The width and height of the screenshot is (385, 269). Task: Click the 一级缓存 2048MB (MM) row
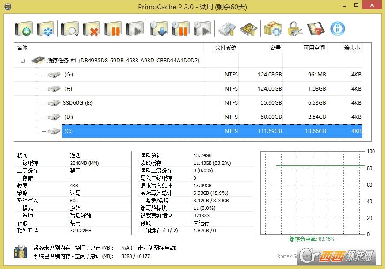72,163
